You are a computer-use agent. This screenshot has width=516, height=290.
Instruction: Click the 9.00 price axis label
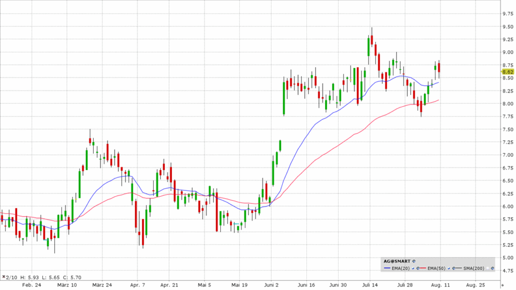click(508, 52)
